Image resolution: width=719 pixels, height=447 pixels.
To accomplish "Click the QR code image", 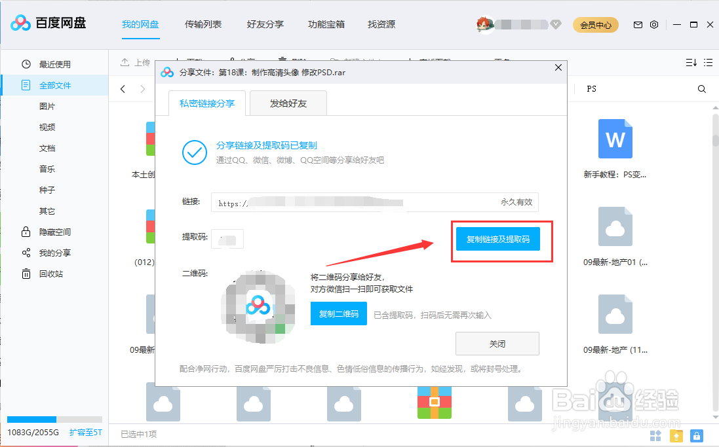I will coord(258,307).
